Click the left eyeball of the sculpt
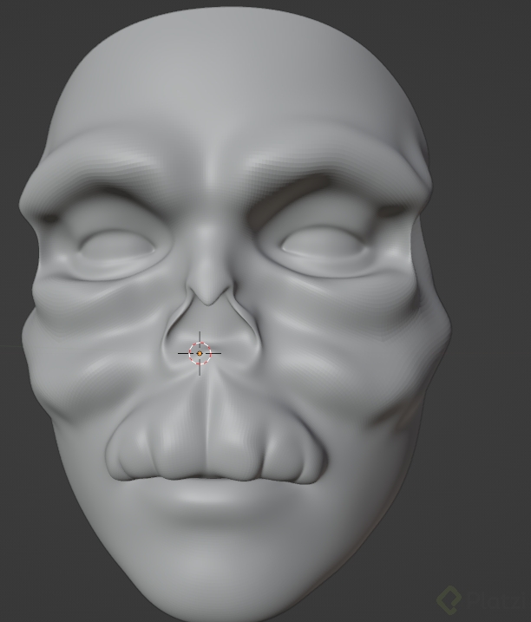Viewport: 531px width, 622px height. (117, 243)
